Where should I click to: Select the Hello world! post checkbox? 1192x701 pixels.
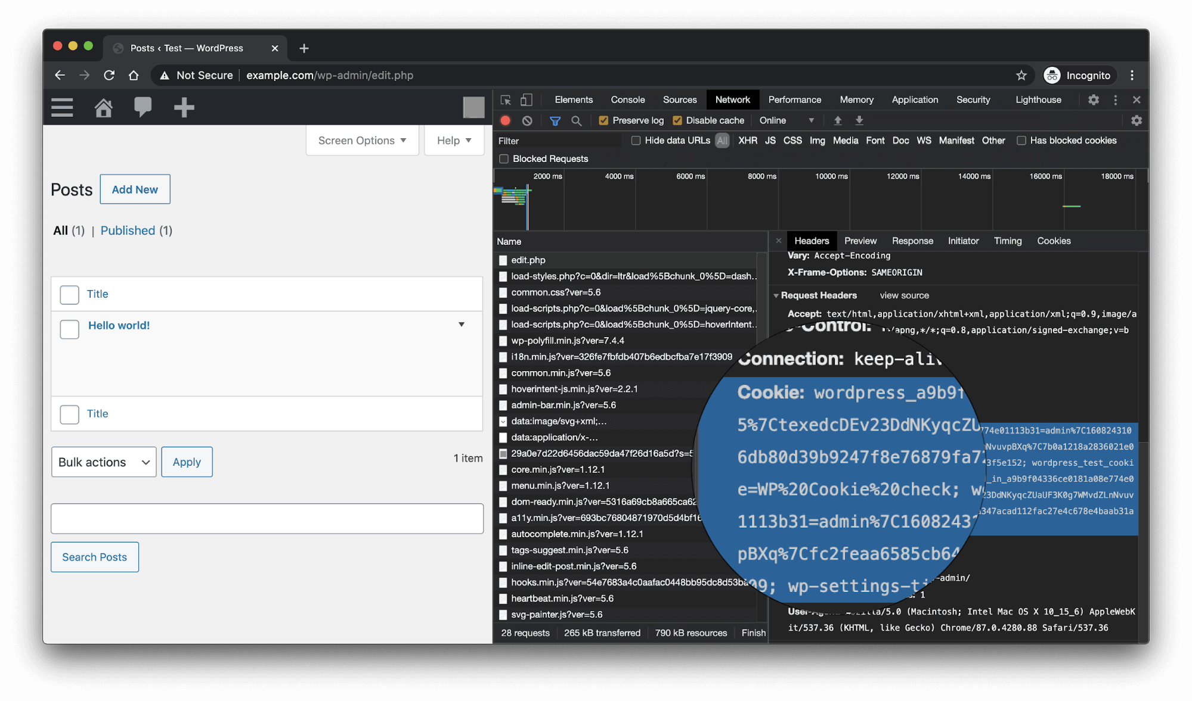pos(70,329)
